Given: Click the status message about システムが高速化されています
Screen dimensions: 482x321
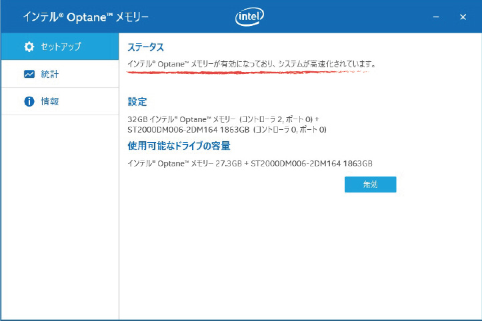Looking at the screenshot, I should coord(251,64).
